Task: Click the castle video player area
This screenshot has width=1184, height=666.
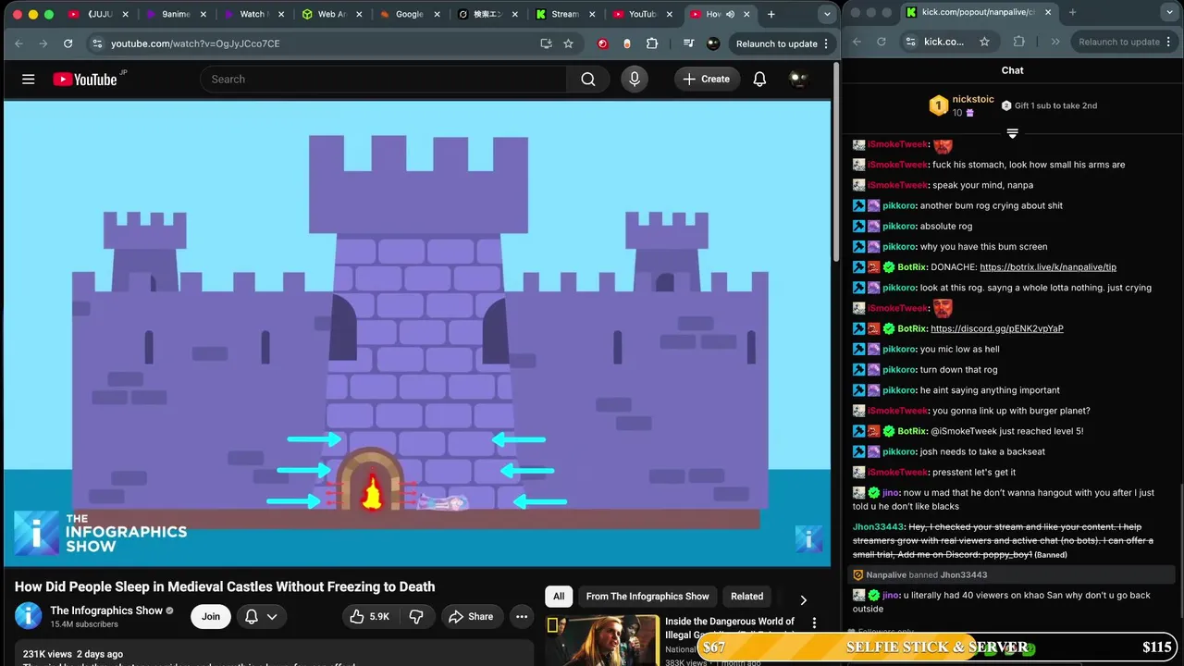Action: [417, 333]
